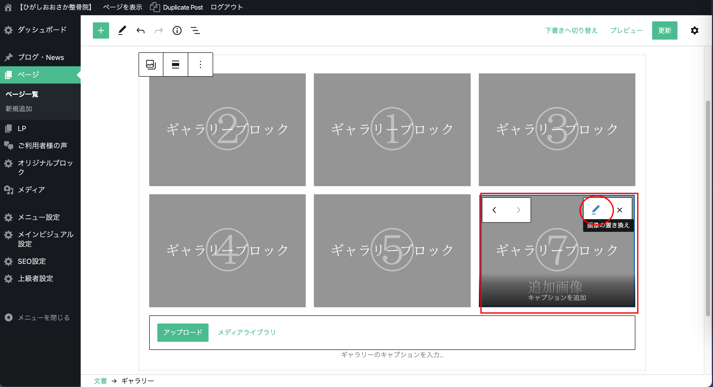Open the block list view outline
Screen dimensions: 713x387
tap(195, 30)
